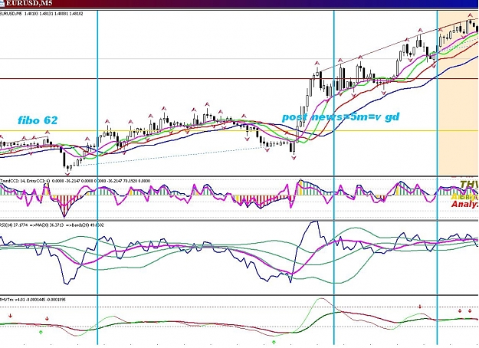This screenshot has width=479, height=348.
Task: Select the rightmost cyan vertical line
Action: point(438,177)
